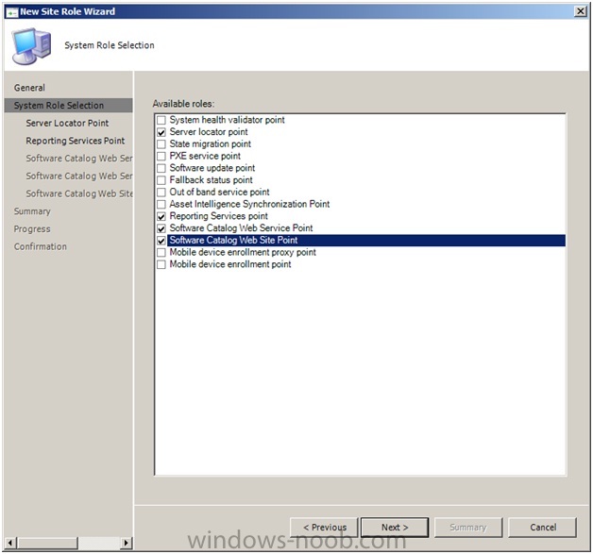Enable the State migration point checkbox

[x=161, y=144]
